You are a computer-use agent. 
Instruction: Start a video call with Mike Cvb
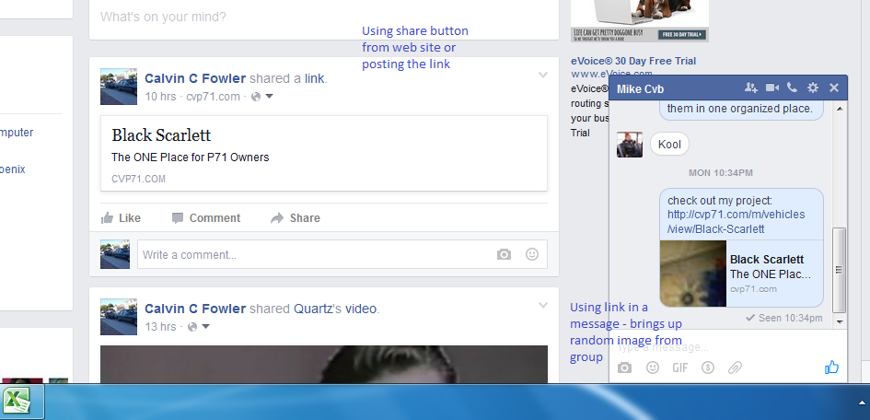coord(772,87)
